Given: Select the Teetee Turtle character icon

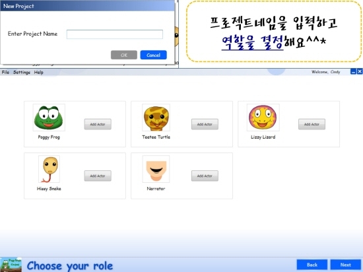Looking at the screenshot, I should (156, 118).
